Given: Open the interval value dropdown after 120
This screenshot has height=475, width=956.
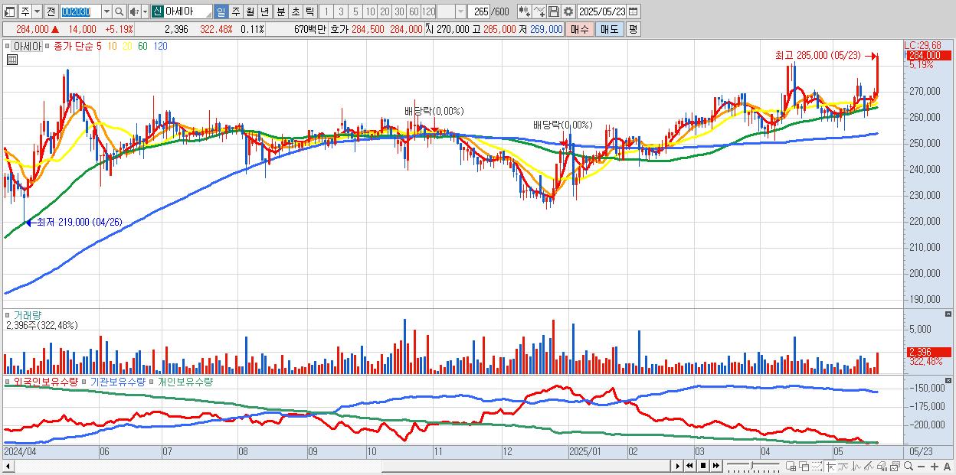Looking at the screenshot, I should [x=460, y=11].
